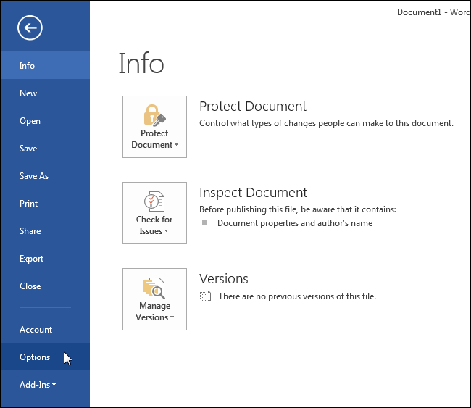
Task: Select Save As in the sidebar
Action: pos(45,176)
